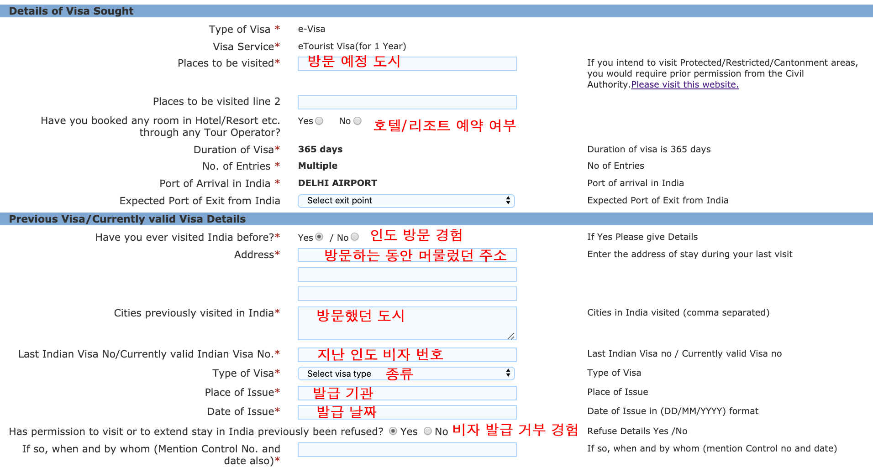The height and width of the screenshot is (467, 873).
Task: Click the 'e-Visa' type value
Action: tap(312, 29)
